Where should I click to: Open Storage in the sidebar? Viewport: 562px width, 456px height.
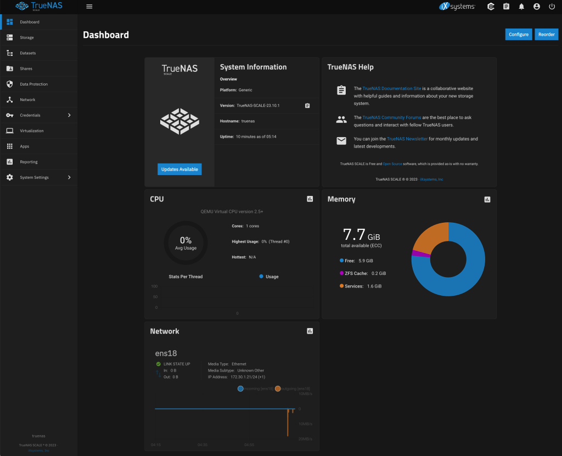pyautogui.click(x=27, y=37)
